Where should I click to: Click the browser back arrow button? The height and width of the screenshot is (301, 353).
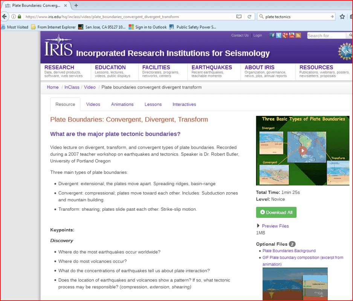[4, 17]
